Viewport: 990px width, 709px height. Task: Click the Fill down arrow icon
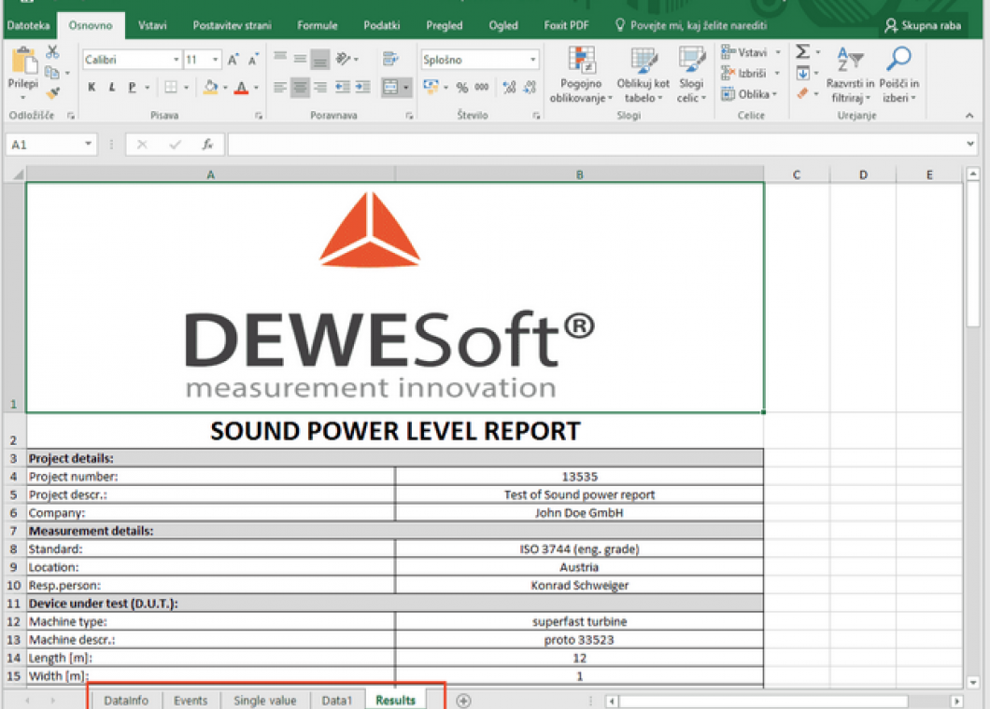point(802,73)
